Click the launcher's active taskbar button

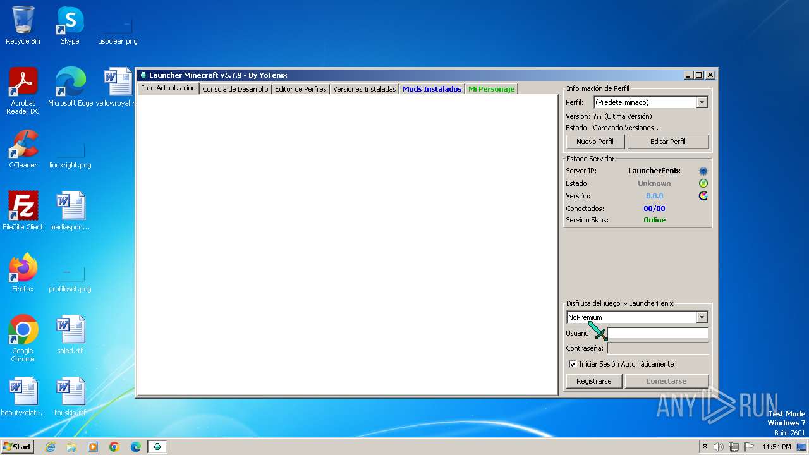click(x=157, y=447)
